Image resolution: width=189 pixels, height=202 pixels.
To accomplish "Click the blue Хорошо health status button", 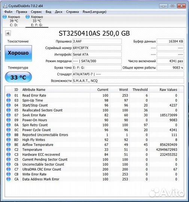I will [x=18, y=53].
